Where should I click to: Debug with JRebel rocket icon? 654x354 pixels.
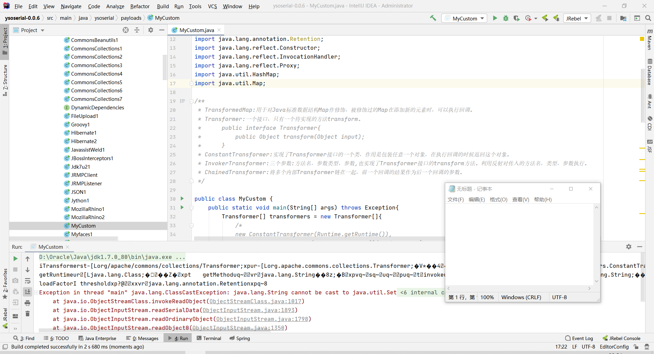[x=556, y=18]
